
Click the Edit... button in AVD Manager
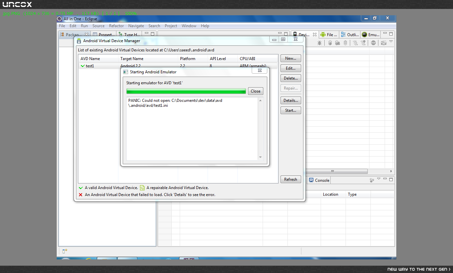tap(291, 68)
